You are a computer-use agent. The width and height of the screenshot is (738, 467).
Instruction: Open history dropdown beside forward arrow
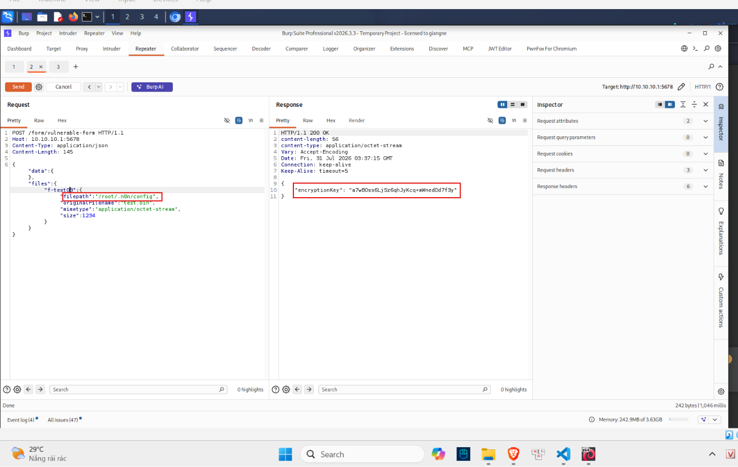pos(121,87)
